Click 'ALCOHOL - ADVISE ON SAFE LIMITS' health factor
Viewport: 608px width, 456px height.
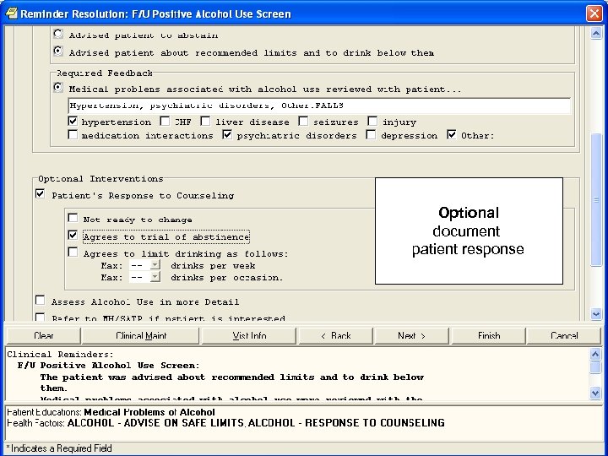pos(156,423)
